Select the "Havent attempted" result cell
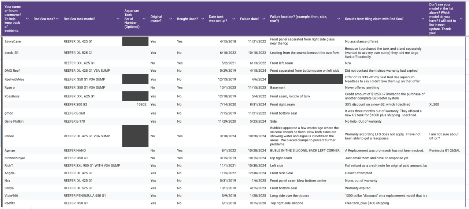 385,173
